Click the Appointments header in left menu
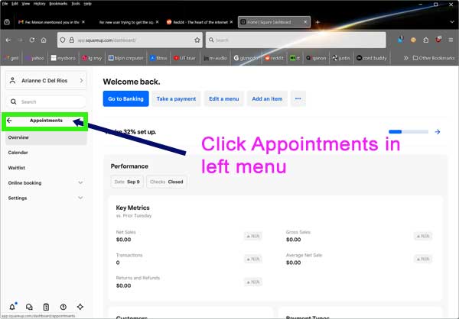This screenshot has height=319, width=459. 46,121
